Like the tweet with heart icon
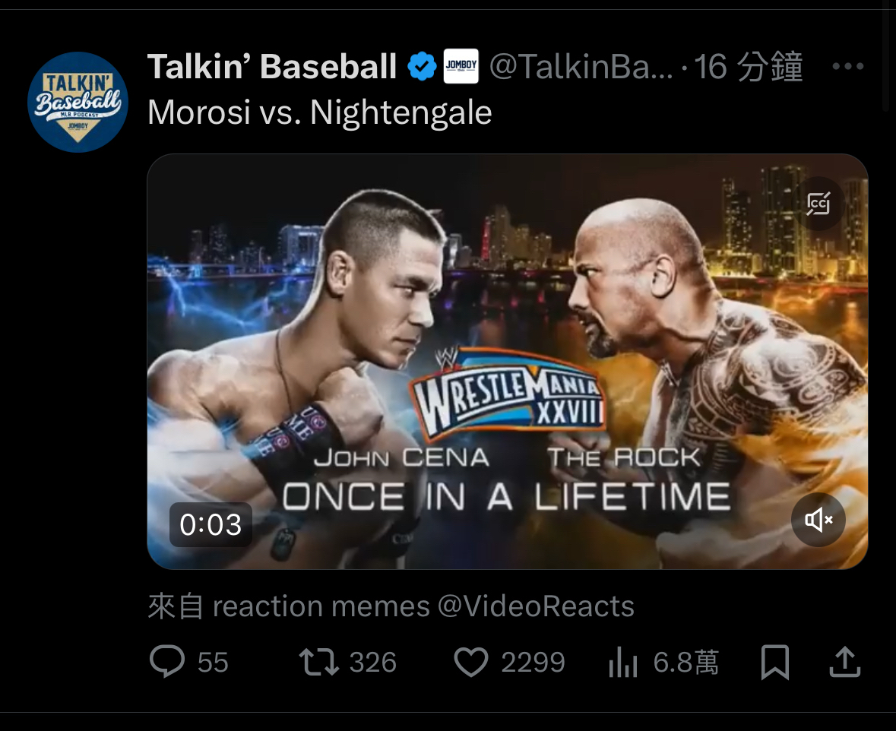The height and width of the screenshot is (731, 896). [471, 662]
